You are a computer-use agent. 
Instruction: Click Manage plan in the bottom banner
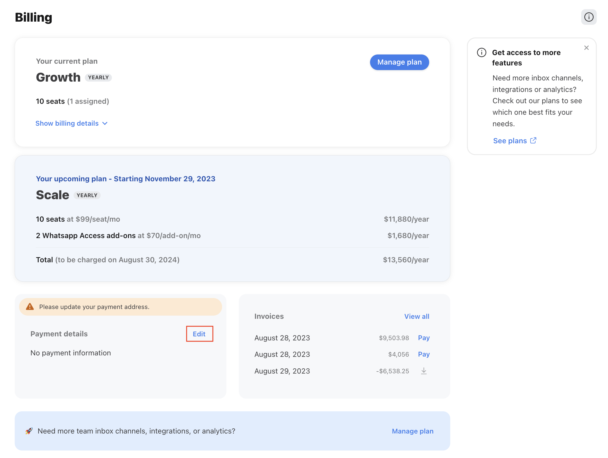click(412, 431)
